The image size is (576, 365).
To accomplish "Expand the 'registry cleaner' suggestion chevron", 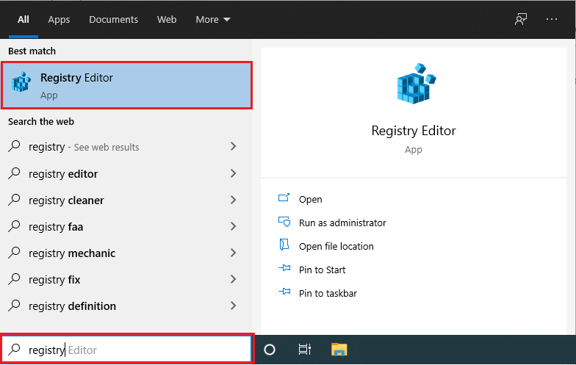I will coord(233,200).
